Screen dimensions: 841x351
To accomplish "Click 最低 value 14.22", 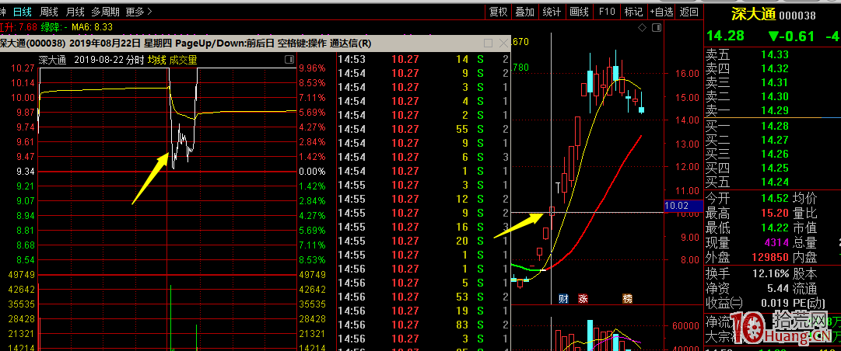I will [x=775, y=228].
